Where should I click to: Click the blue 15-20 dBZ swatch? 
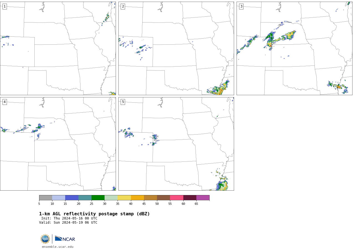[x=72, y=198]
